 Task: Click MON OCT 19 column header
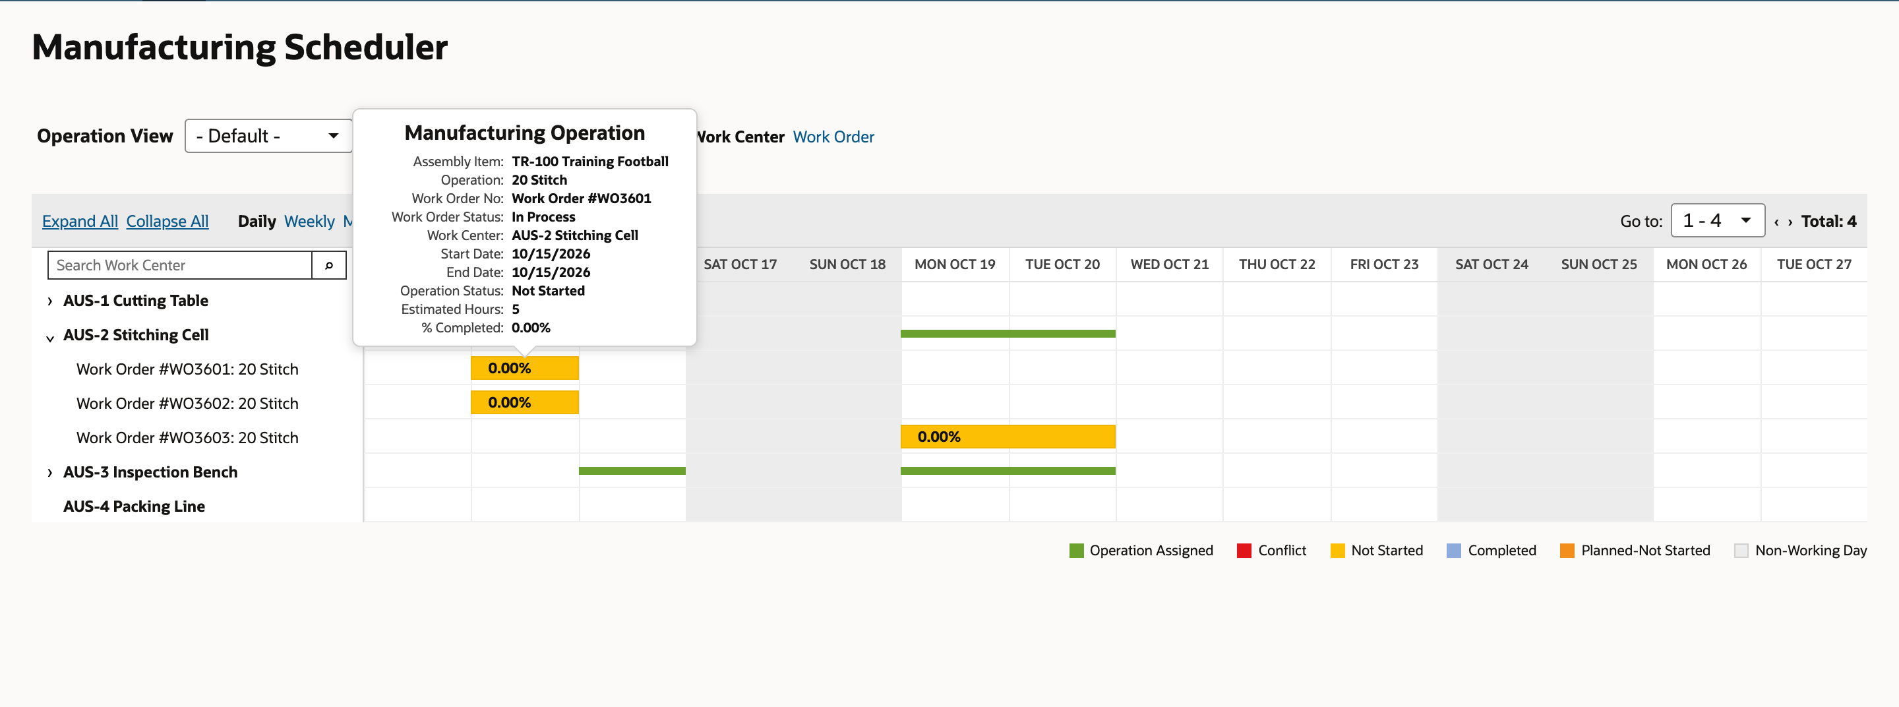[955, 264]
